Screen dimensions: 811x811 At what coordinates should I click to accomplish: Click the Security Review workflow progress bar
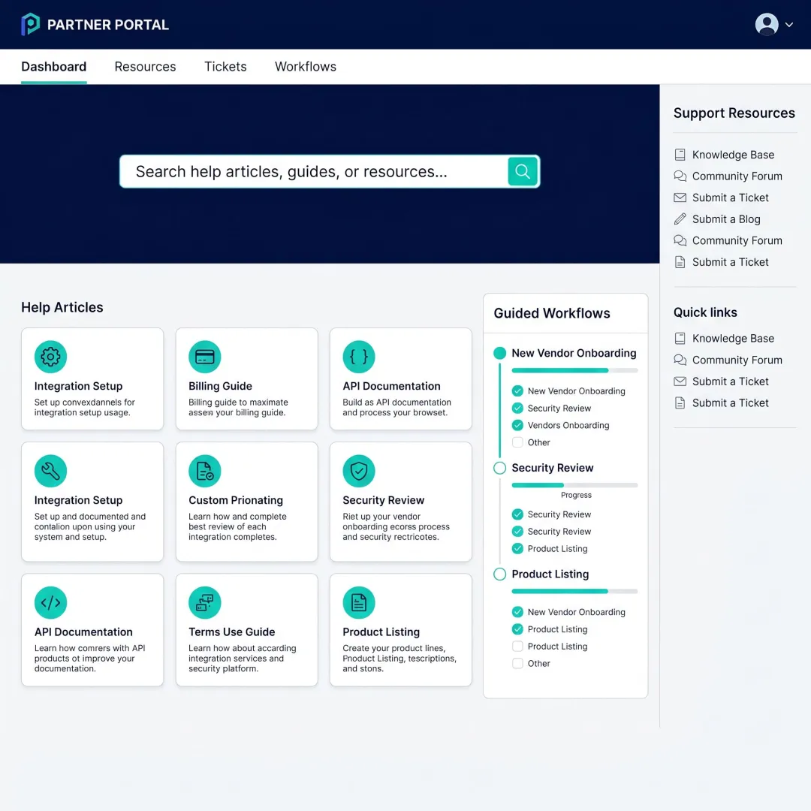574,485
